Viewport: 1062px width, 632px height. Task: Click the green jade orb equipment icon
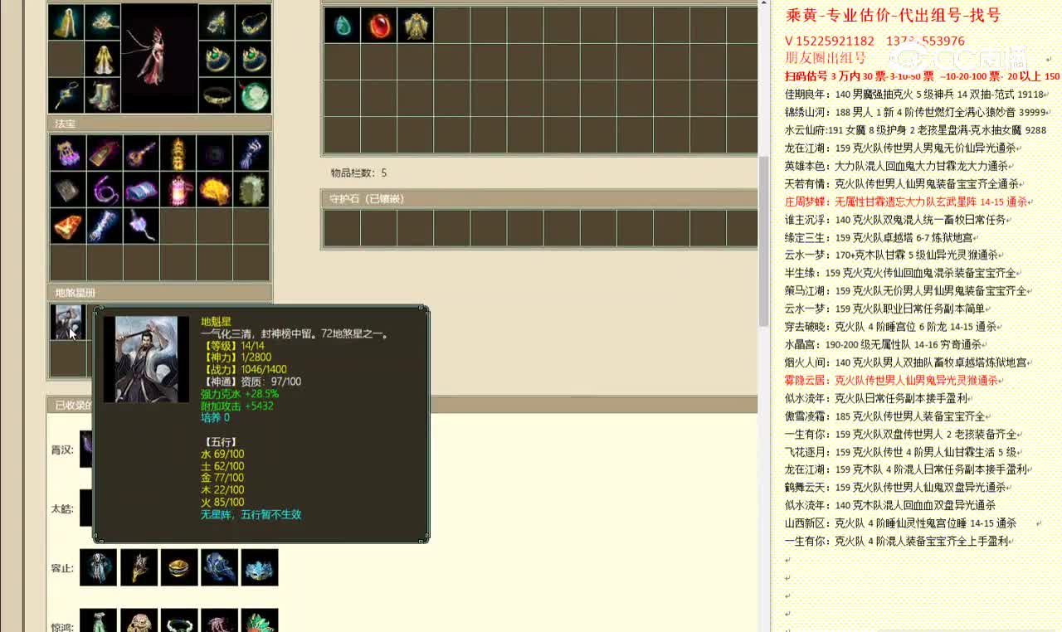coord(253,95)
